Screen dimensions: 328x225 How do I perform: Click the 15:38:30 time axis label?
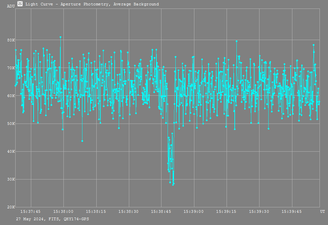[x=129, y=212]
